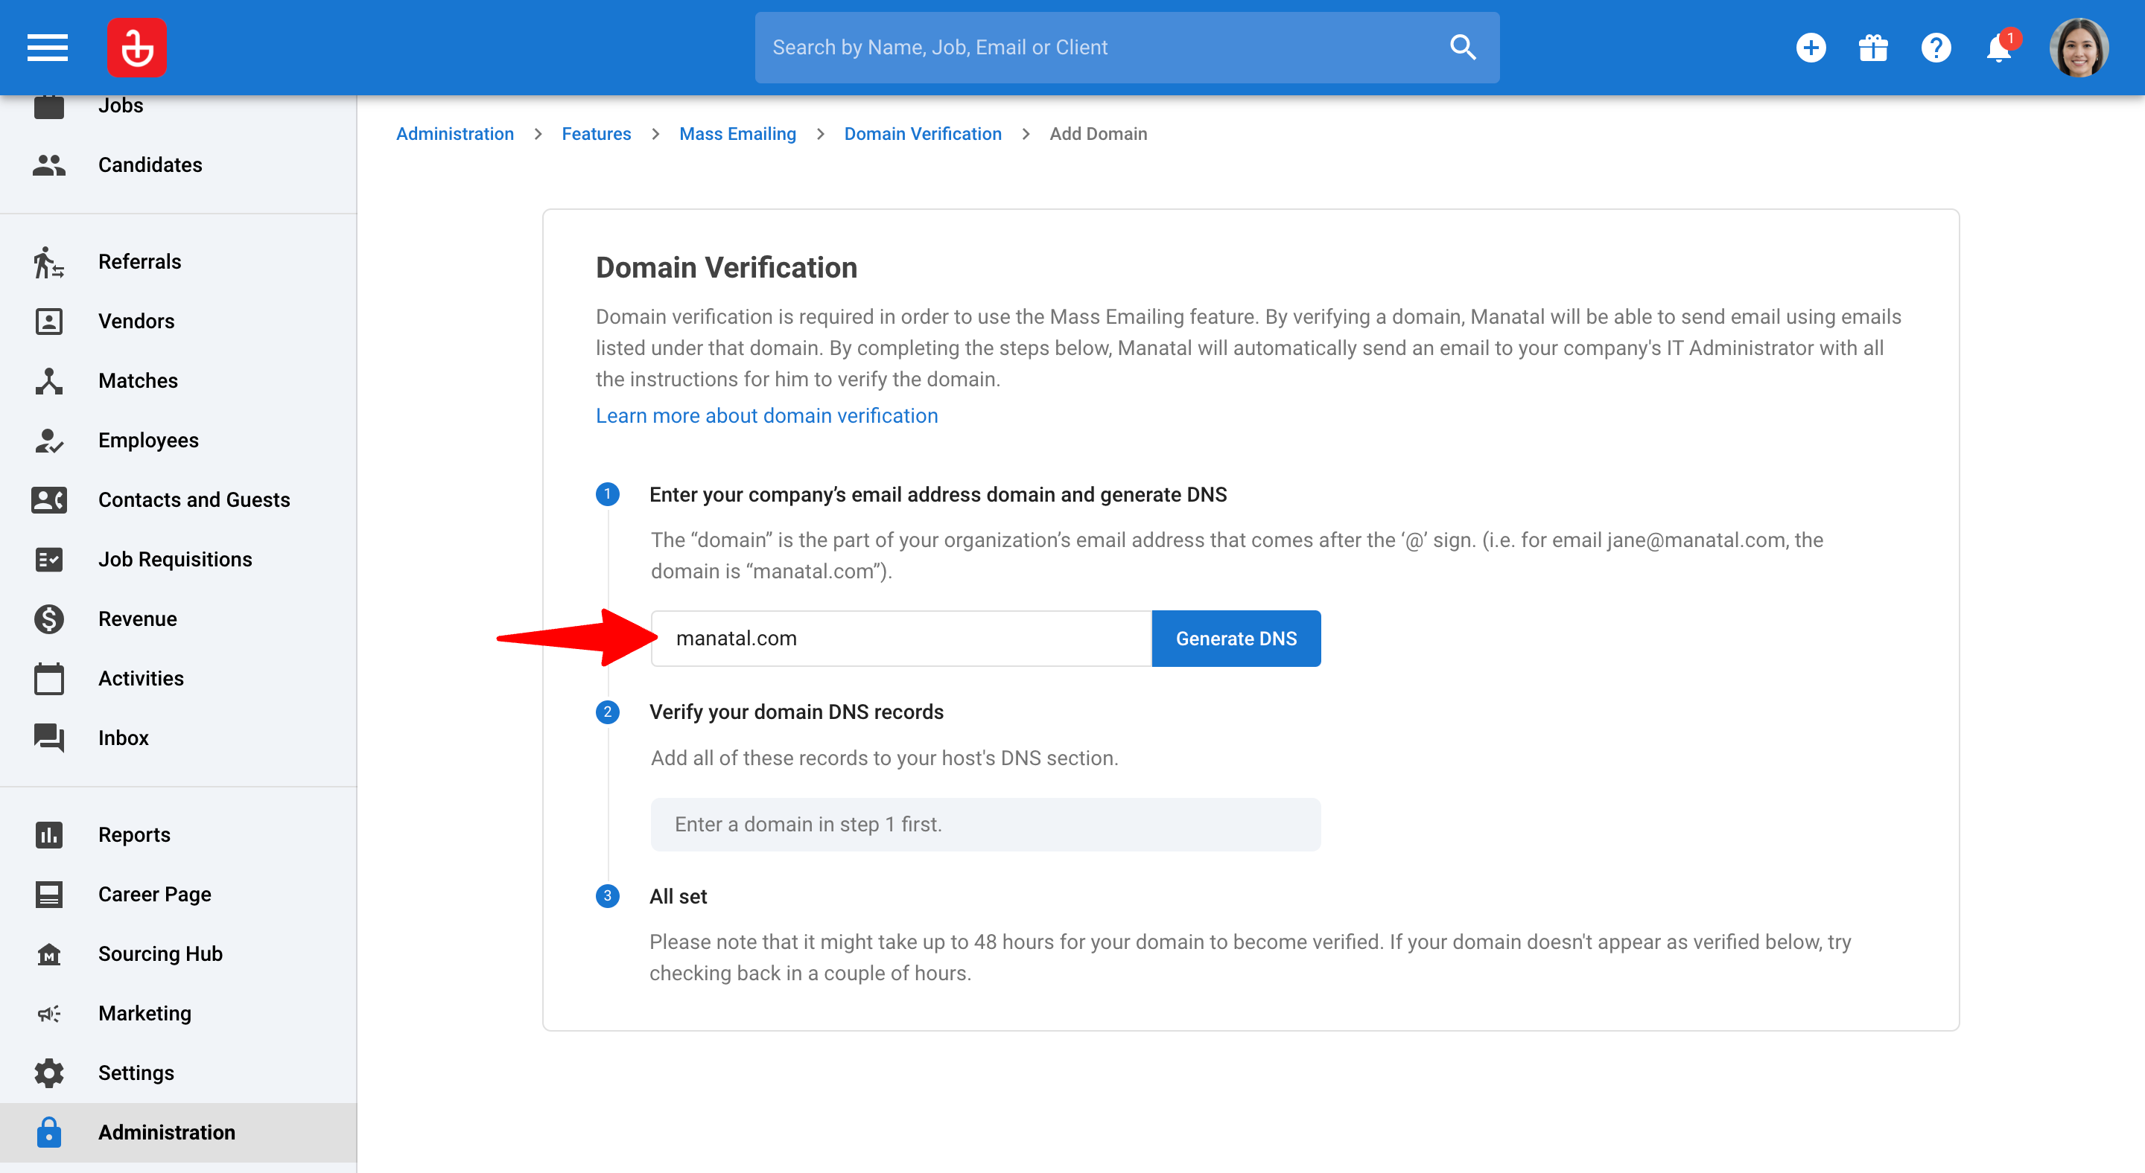The width and height of the screenshot is (2145, 1173).
Task: Select Contacts and Guests
Action: [x=178, y=499]
